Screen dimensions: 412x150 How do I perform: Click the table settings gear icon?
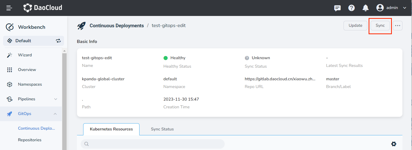coord(394,144)
